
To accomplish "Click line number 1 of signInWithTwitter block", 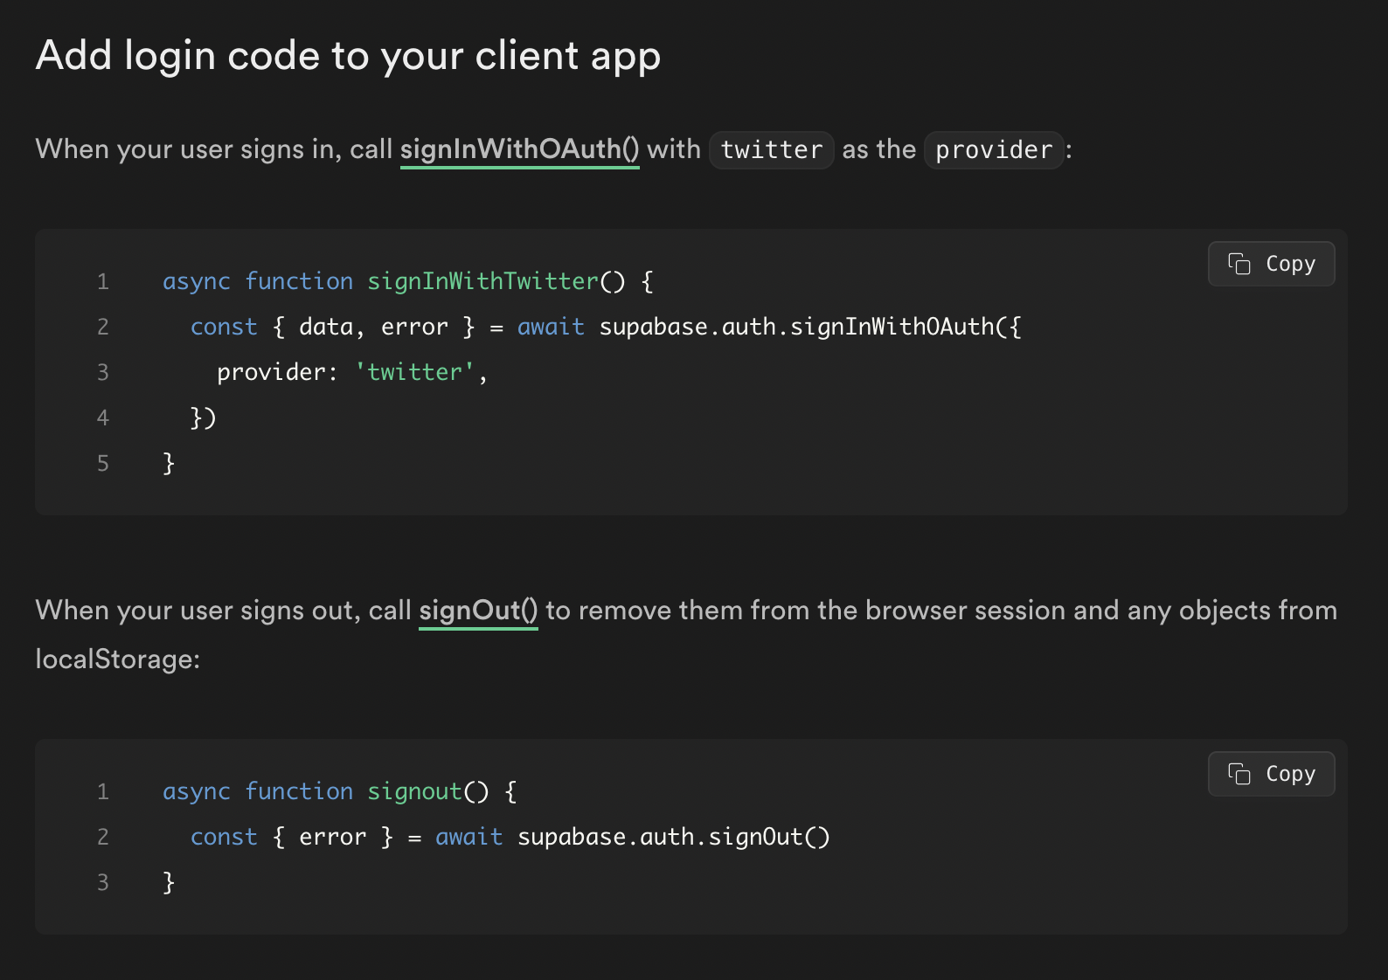I will click(103, 281).
